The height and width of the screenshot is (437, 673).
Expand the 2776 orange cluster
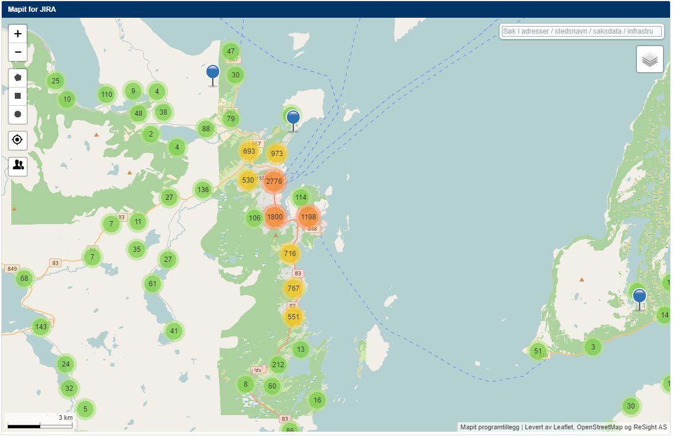pos(274,182)
